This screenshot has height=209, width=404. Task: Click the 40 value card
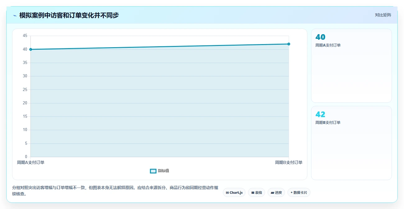[351, 66]
